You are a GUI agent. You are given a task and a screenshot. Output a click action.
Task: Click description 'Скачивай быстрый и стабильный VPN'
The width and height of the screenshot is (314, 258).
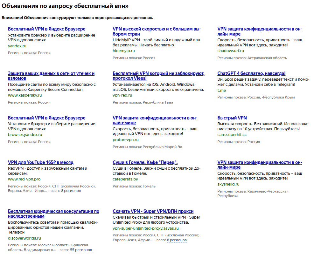click(156, 220)
